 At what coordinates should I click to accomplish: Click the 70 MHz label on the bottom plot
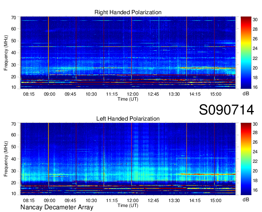tap(13, 124)
